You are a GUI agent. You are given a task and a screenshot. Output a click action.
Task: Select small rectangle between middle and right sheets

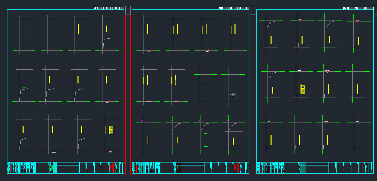coord(252,10)
